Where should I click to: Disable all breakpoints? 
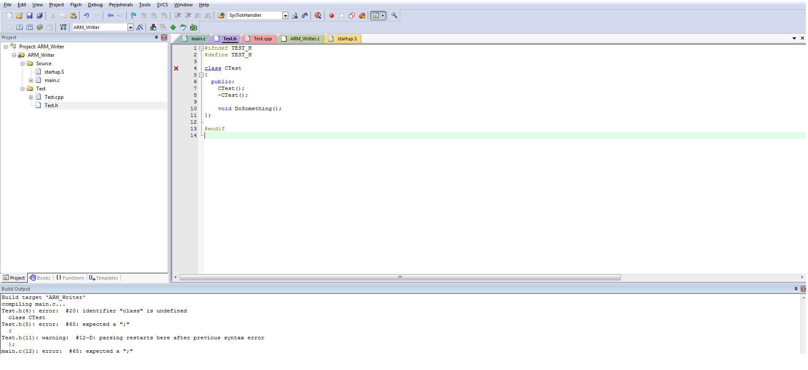(352, 16)
